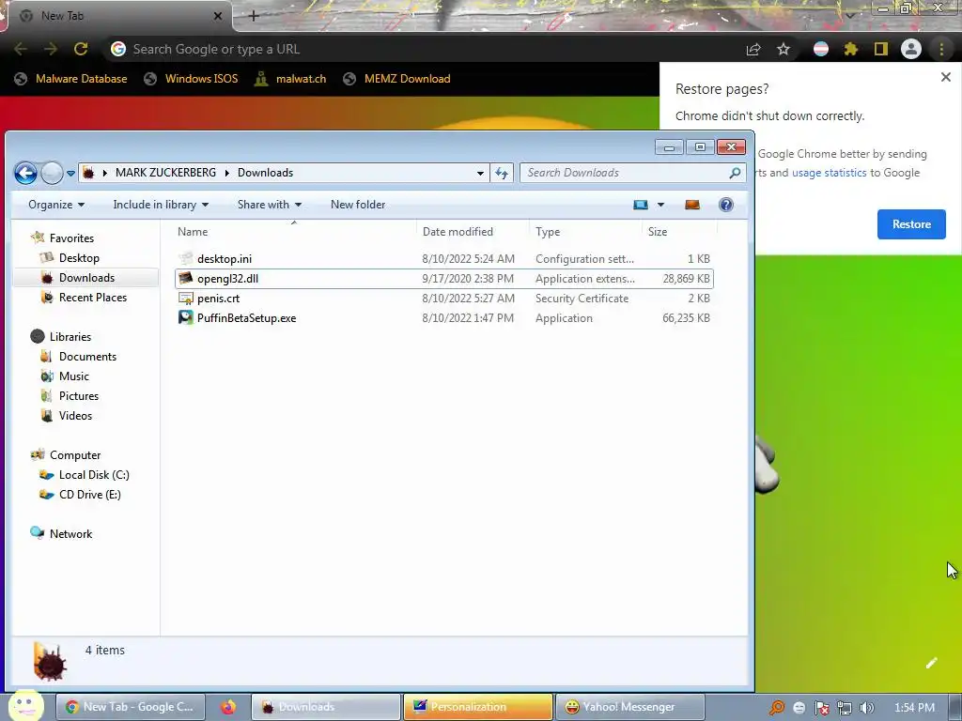Select Network in the navigation pane

click(x=70, y=534)
